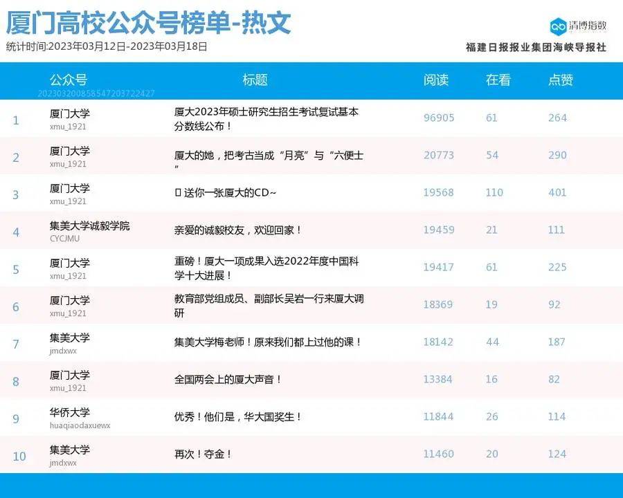
Task: Click read count 11844
Action: click(438, 416)
